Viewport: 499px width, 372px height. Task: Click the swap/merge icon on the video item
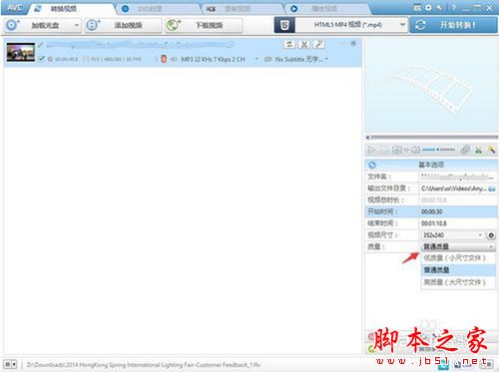pos(289,45)
